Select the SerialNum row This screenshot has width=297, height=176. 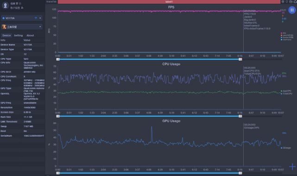point(22,136)
